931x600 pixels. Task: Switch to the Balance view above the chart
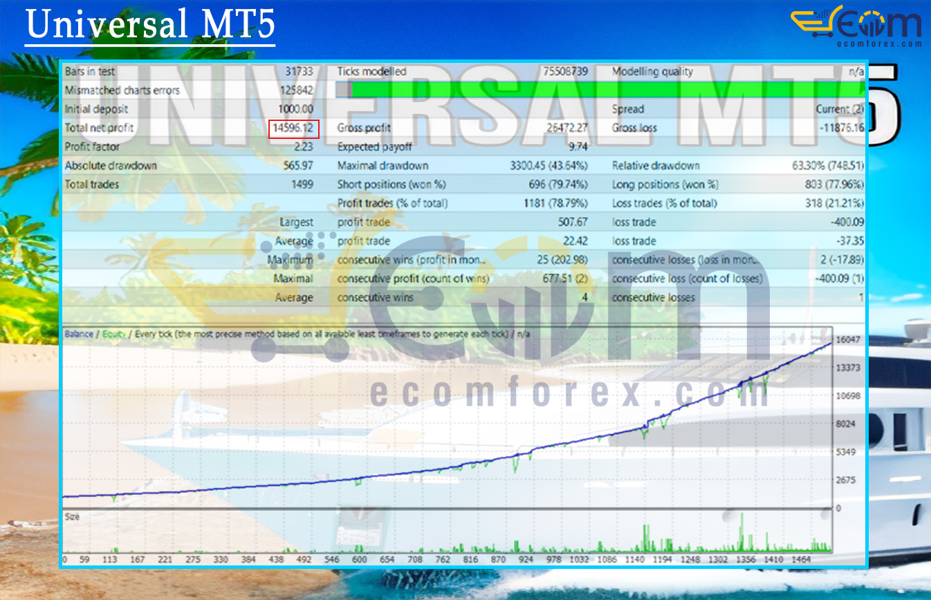78,332
